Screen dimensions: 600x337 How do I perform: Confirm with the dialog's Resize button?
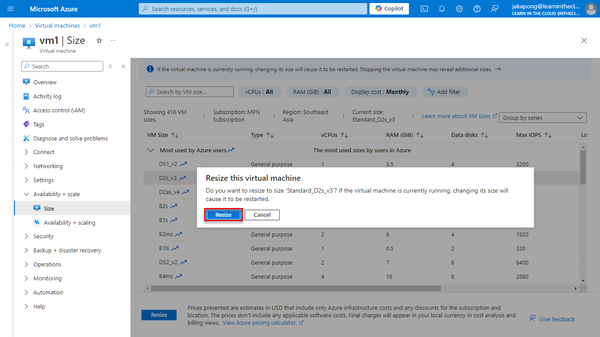pos(224,215)
